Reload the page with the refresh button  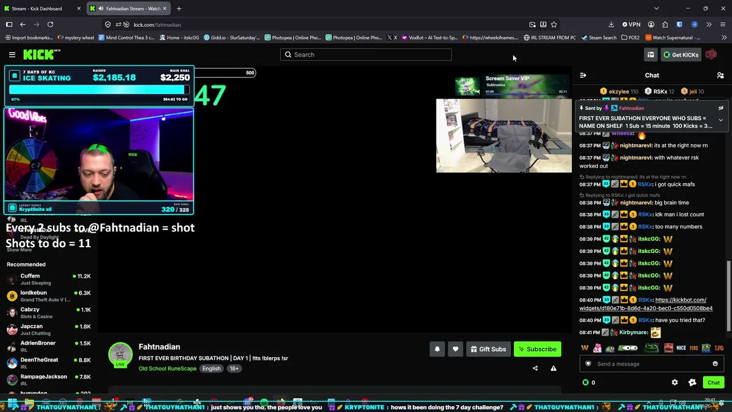[50, 25]
